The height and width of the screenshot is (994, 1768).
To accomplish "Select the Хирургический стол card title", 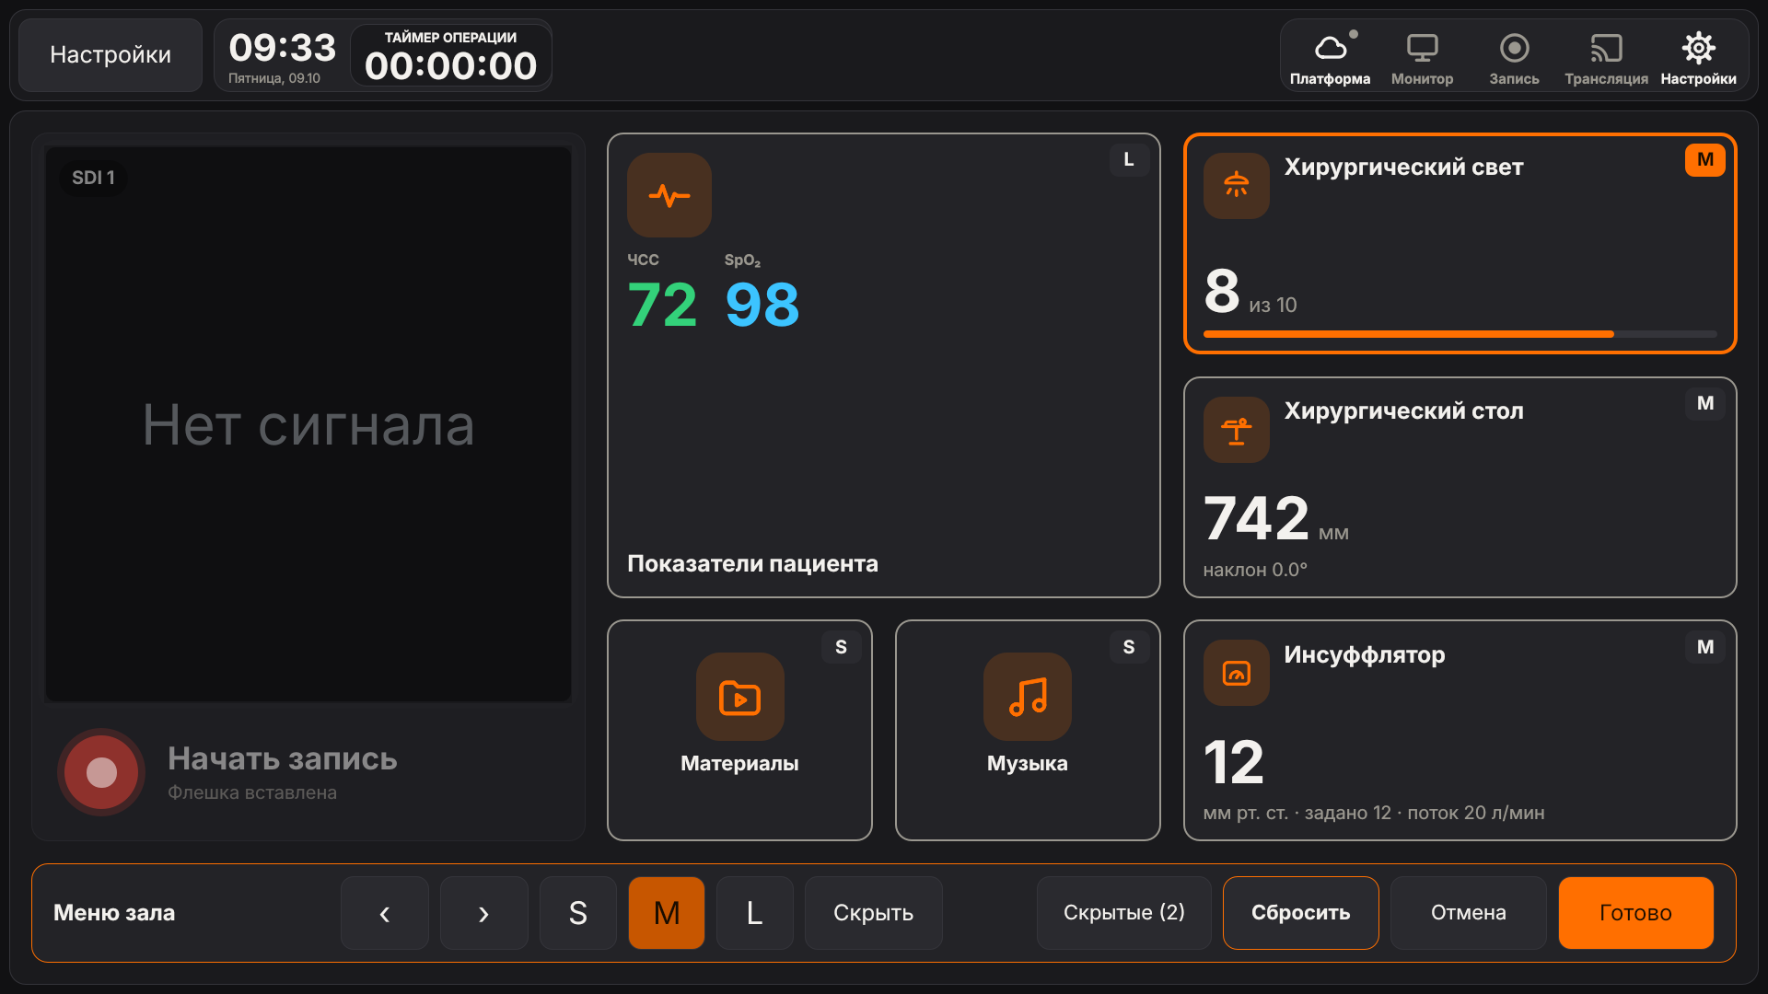I will coord(1403,410).
